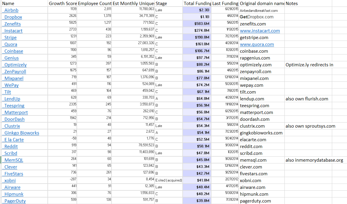The height and width of the screenshot is (204, 347).
Task: Open the MemSQL company link
Action: (14, 160)
